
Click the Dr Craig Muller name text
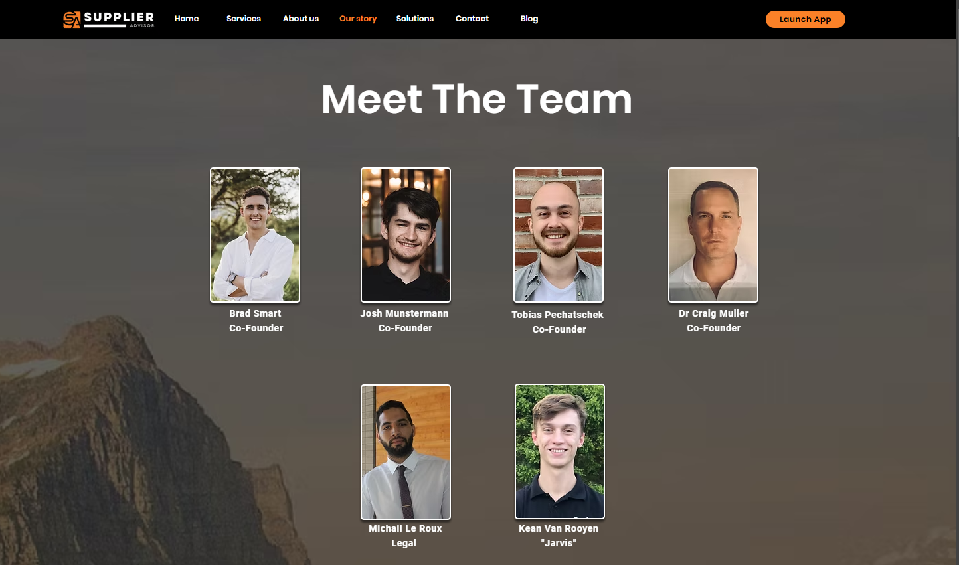coord(714,313)
